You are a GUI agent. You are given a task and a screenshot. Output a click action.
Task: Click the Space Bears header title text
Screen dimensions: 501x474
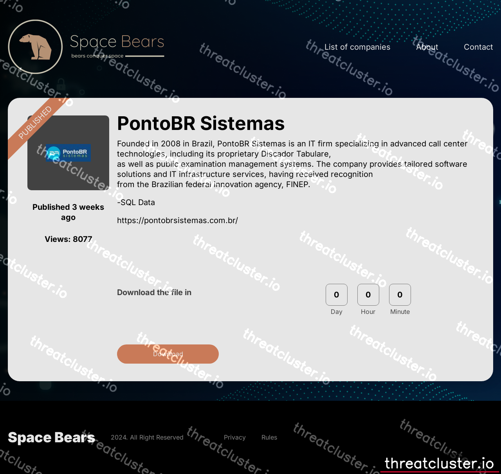pyautogui.click(x=117, y=41)
